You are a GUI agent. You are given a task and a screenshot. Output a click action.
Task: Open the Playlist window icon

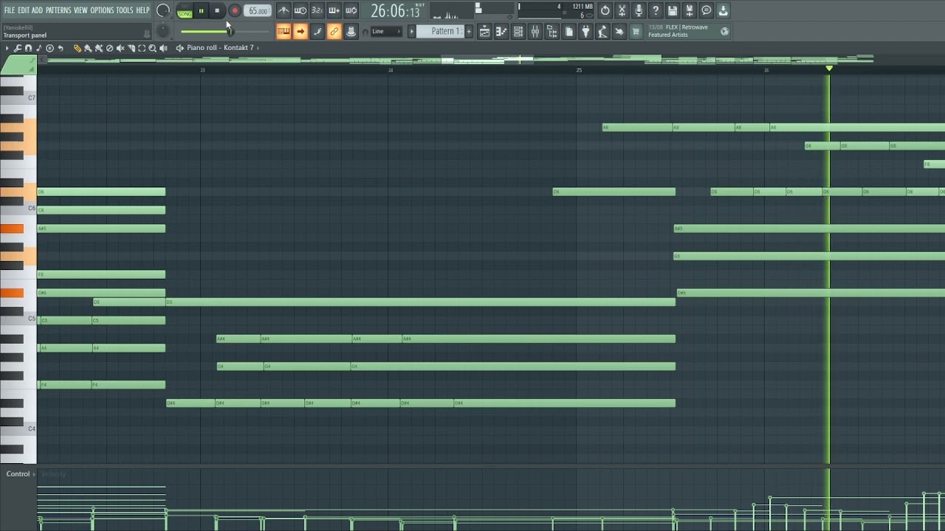pos(484,31)
